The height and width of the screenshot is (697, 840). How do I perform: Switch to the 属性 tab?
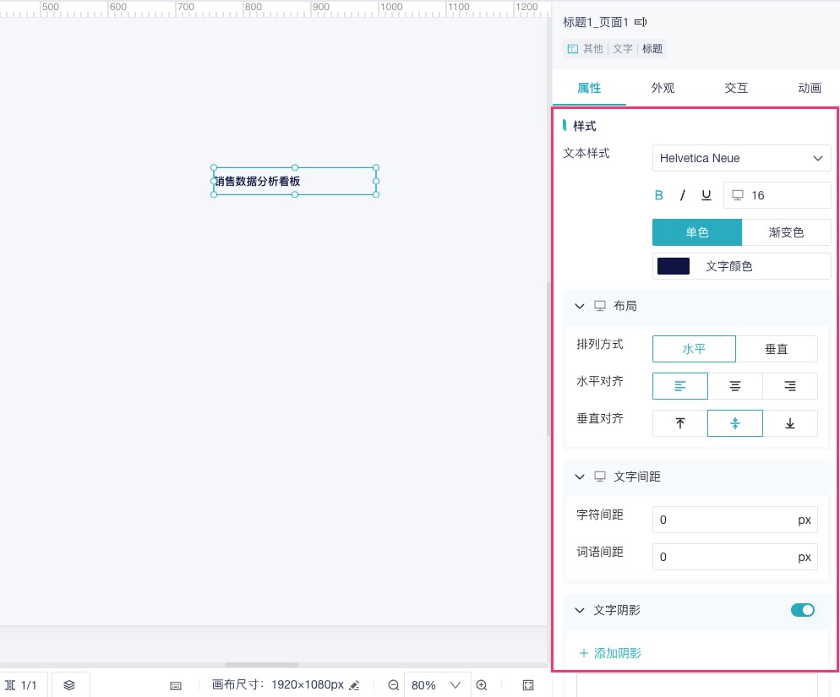click(x=589, y=88)
